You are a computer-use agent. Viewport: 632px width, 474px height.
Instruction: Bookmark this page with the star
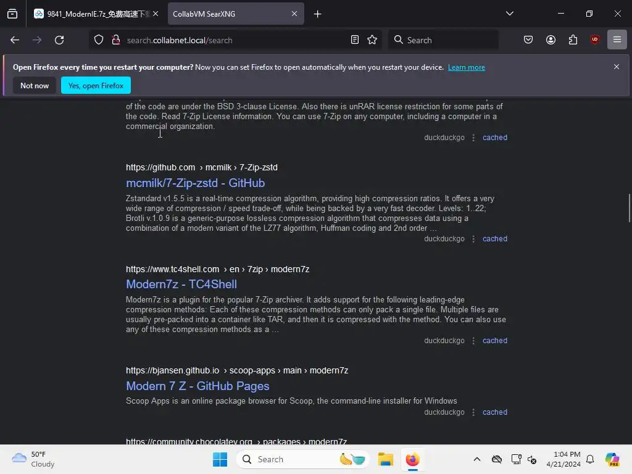tap(372, 40)
